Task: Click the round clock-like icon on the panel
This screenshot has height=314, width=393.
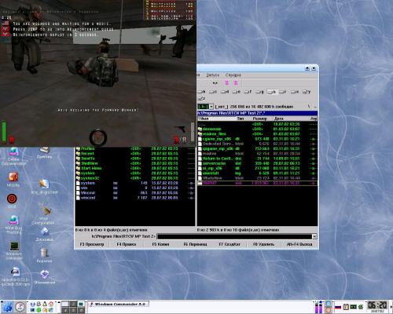Action: tap(20, 307)
